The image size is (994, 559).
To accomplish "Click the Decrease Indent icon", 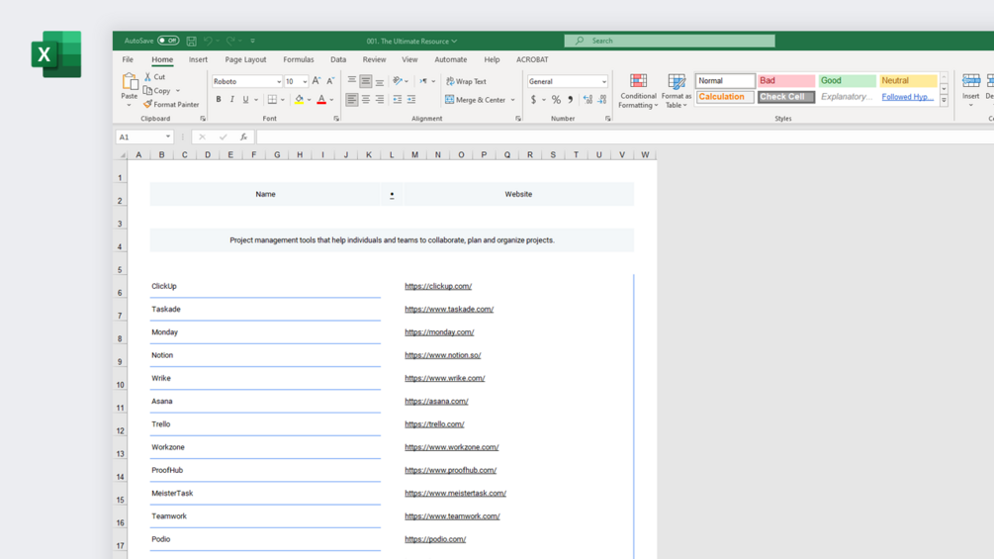I will coord(398,100).
